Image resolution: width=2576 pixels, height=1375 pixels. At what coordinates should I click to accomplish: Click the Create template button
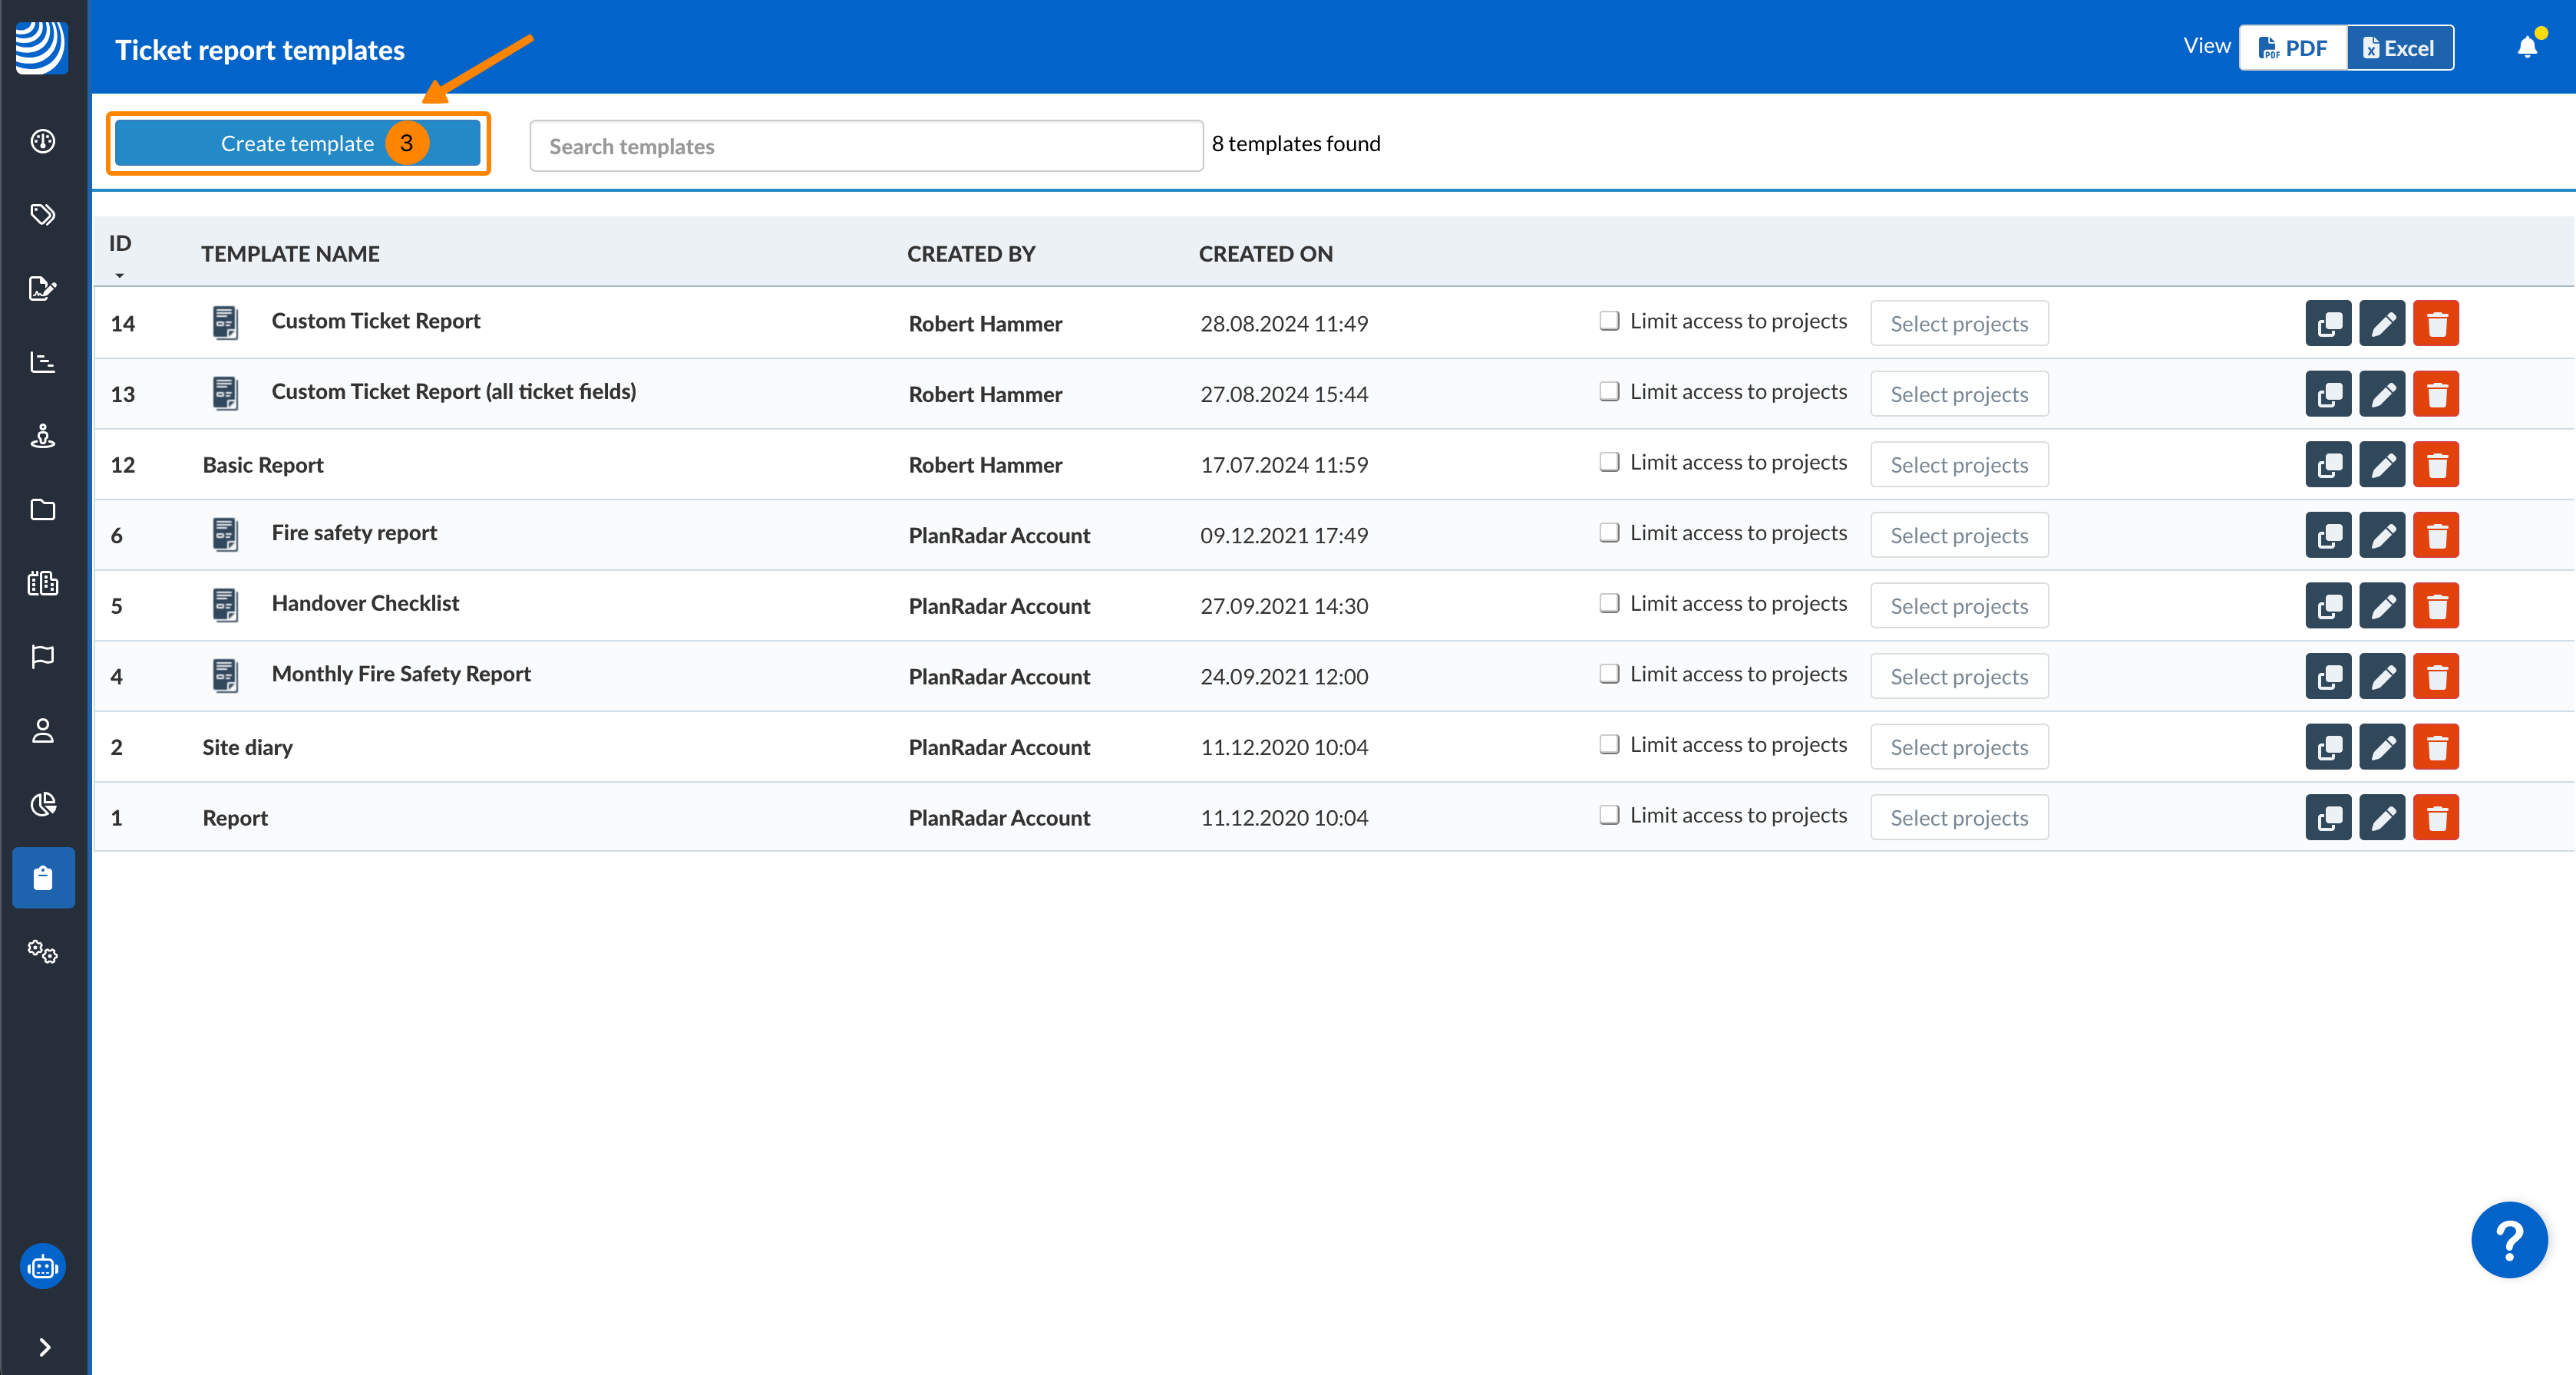pyautogui.click(x=297, y=144)
